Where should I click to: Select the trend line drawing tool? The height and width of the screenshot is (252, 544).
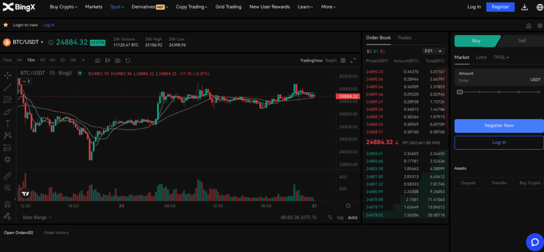click(7, 88)
